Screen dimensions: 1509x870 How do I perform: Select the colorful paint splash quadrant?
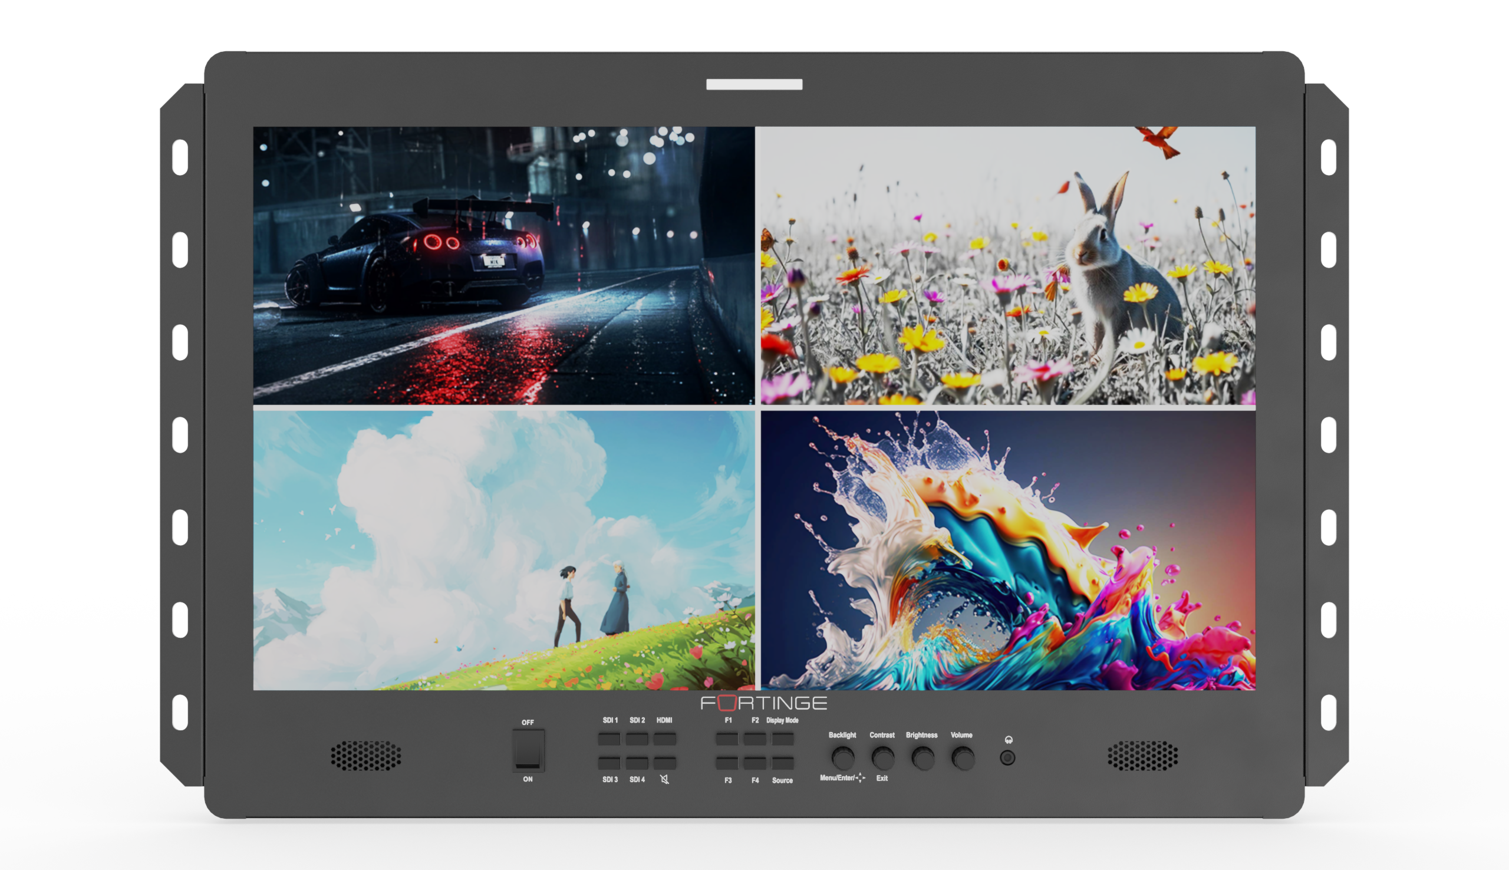1008,551
